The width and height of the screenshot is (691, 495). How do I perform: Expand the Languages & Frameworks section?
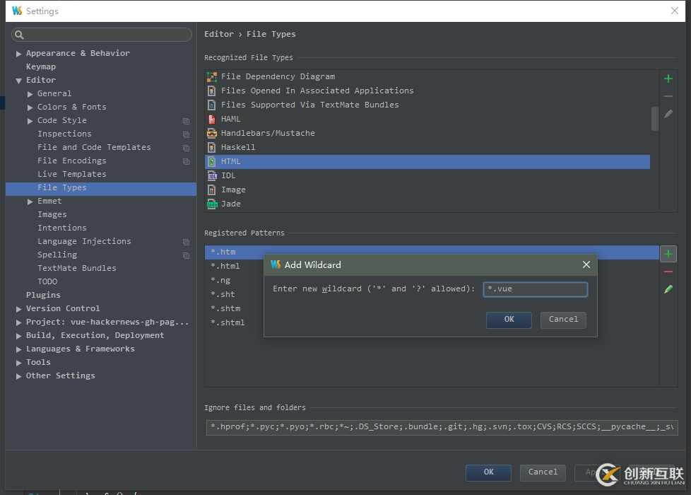[18, 349]
